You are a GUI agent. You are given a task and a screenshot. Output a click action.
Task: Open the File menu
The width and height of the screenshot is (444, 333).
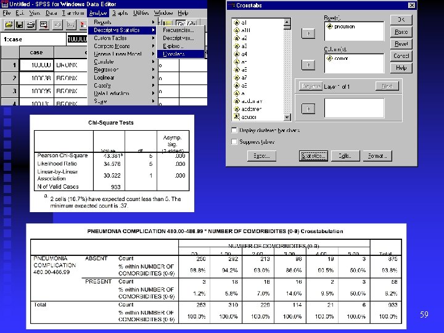[6, 13]
